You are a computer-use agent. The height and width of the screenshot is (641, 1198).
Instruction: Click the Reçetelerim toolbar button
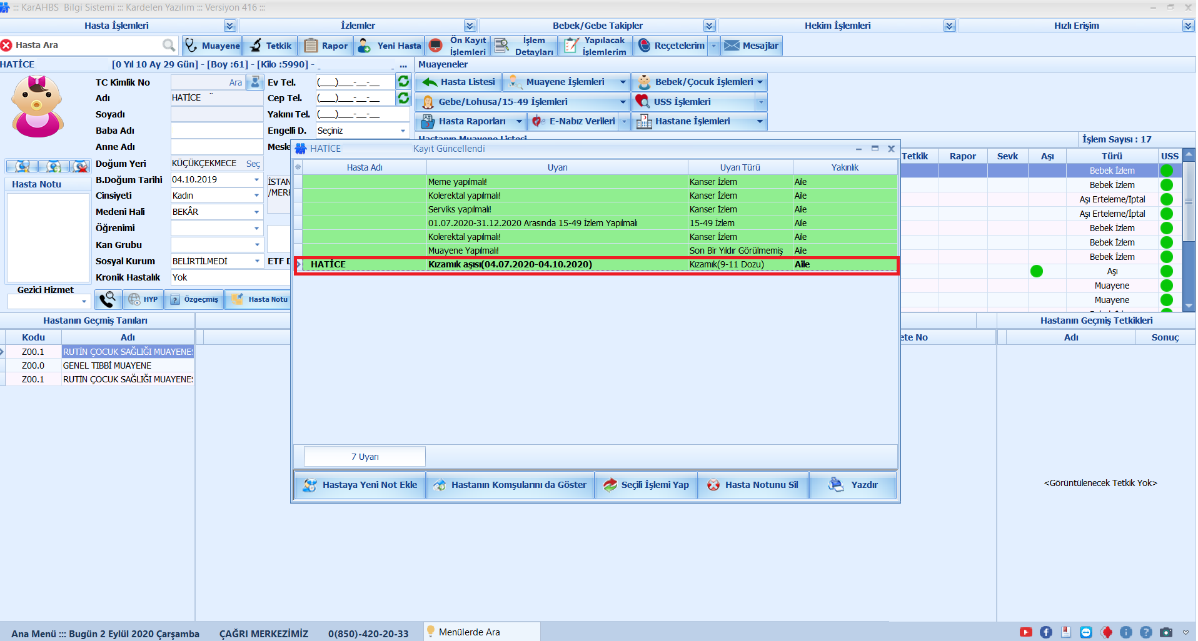(672, 46)
